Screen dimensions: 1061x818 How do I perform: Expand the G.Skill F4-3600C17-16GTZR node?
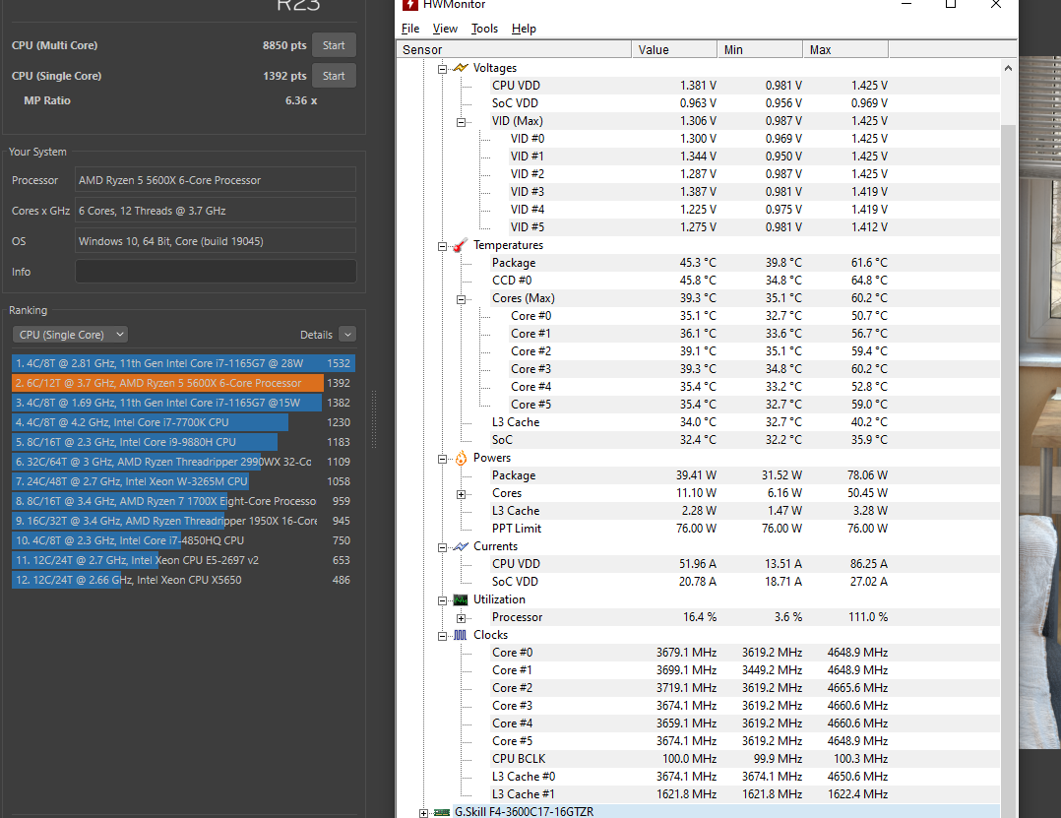click(423, 813)
